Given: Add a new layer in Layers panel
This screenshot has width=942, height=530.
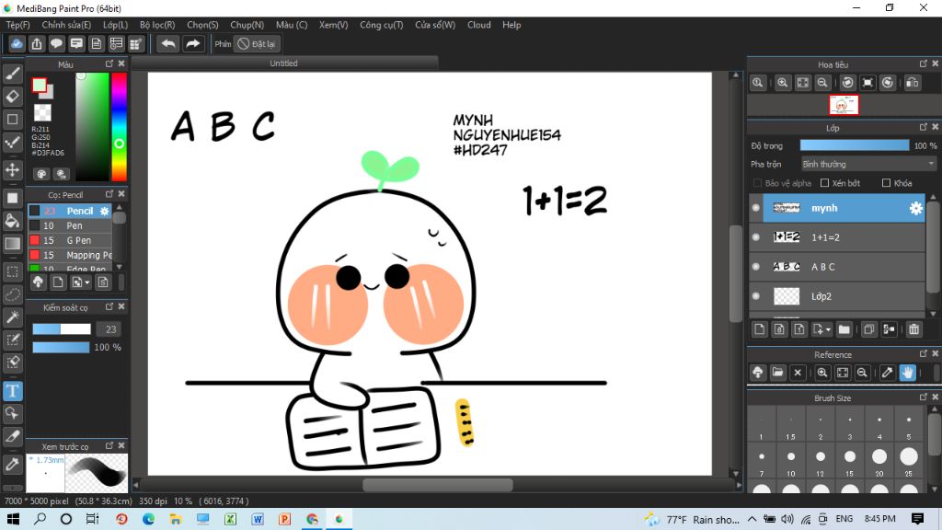Looking at the screenshot, I should click(x=759, y=329).
